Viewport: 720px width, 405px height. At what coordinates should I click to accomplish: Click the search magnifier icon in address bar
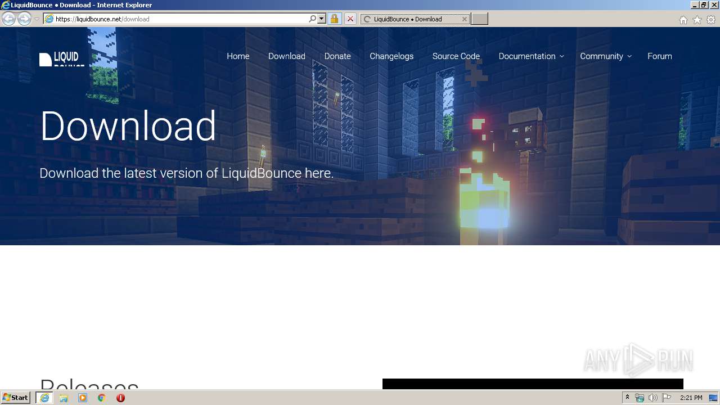pyautogui.click(x=313, y=19)
